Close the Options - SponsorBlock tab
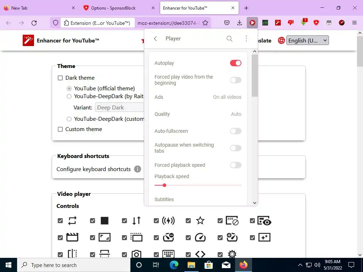The height and width of the screenshot is (272, 363). 153,8
